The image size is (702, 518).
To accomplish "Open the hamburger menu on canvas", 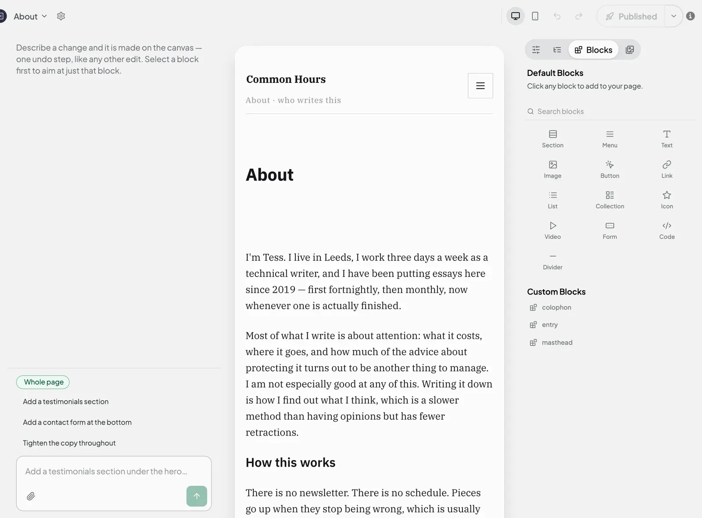I will 480,86.
